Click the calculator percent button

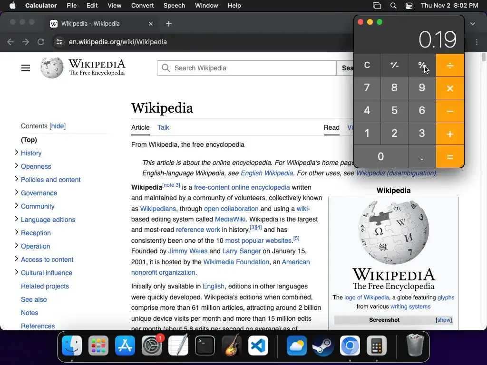[422, 65]
